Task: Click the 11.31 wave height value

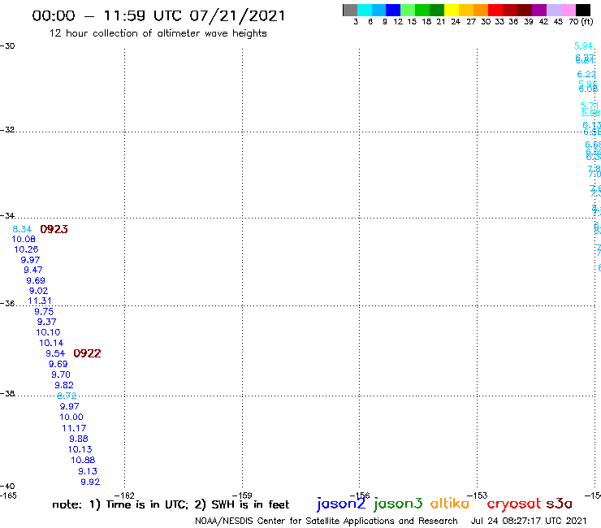Action: tap(40, 301)
